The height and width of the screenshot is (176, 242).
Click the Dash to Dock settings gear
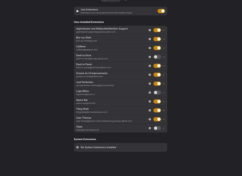tap(150, 57)
